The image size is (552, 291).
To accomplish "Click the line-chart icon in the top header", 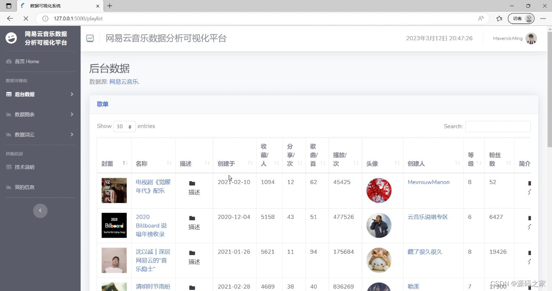I will tap(90, 38).
